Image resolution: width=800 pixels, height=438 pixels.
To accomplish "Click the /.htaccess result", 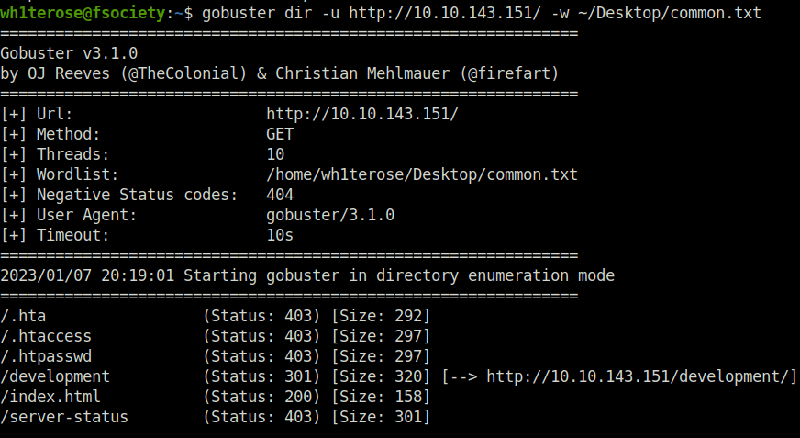I will [46, 336].
